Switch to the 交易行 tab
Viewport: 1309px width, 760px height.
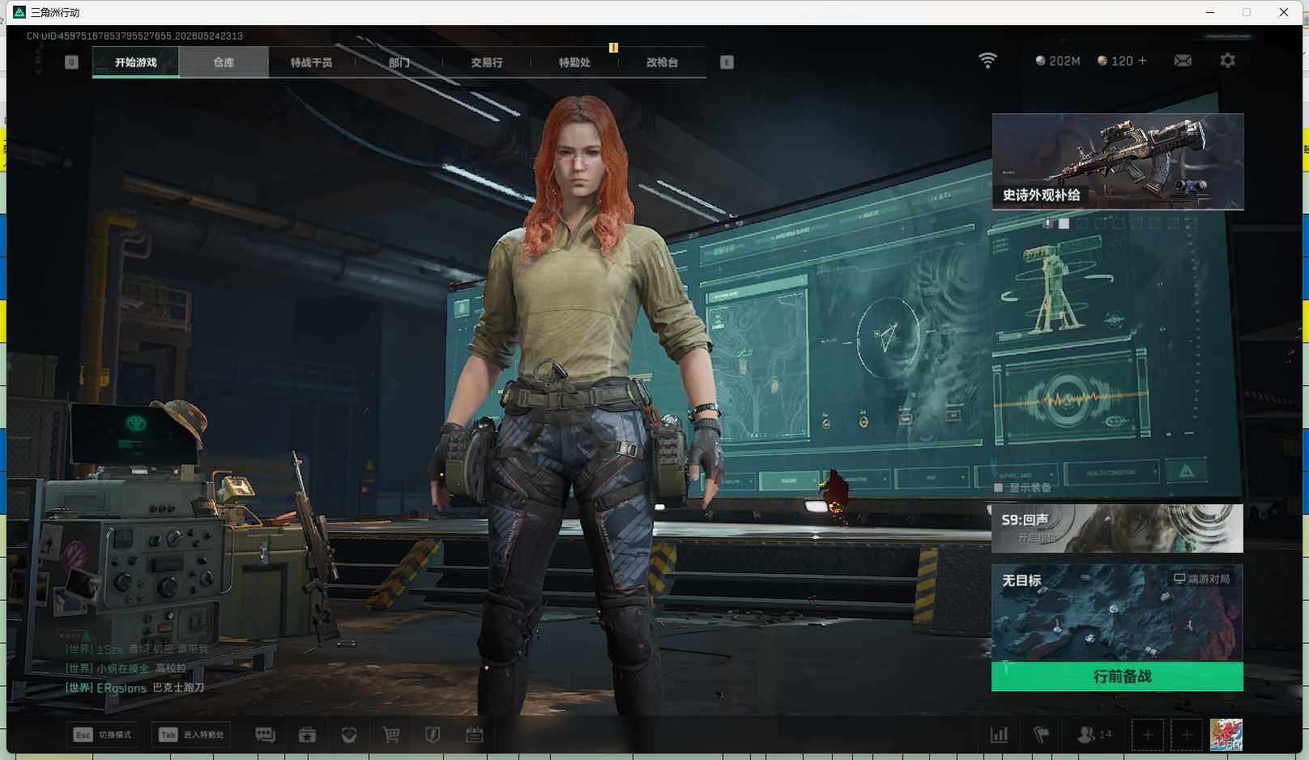(x=487, y=62)
